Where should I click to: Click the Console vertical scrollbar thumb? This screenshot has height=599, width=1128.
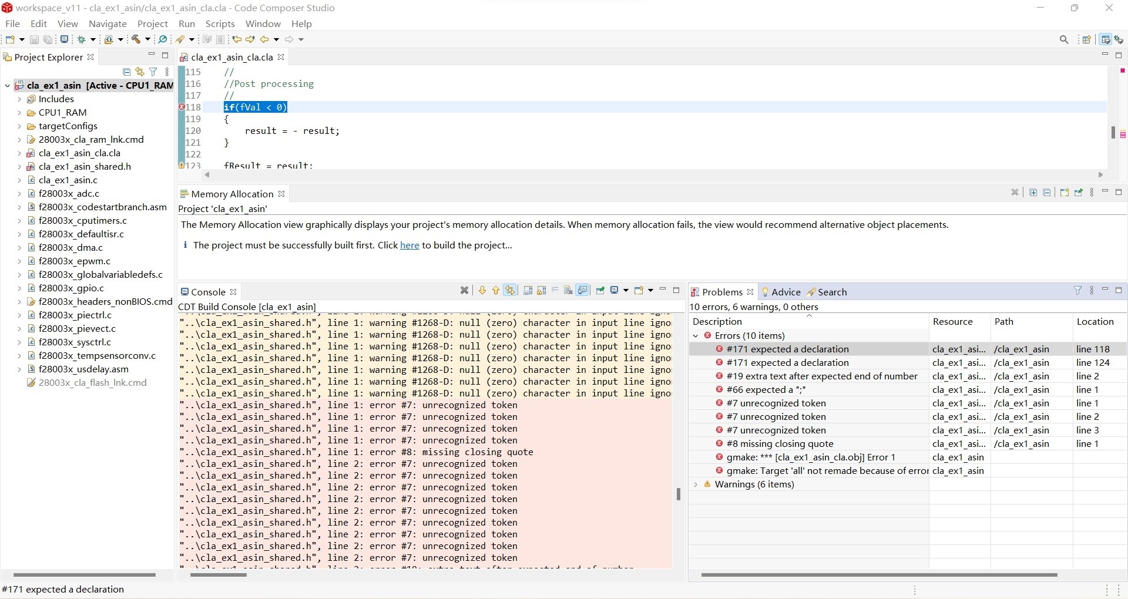(x=679, y=494)
